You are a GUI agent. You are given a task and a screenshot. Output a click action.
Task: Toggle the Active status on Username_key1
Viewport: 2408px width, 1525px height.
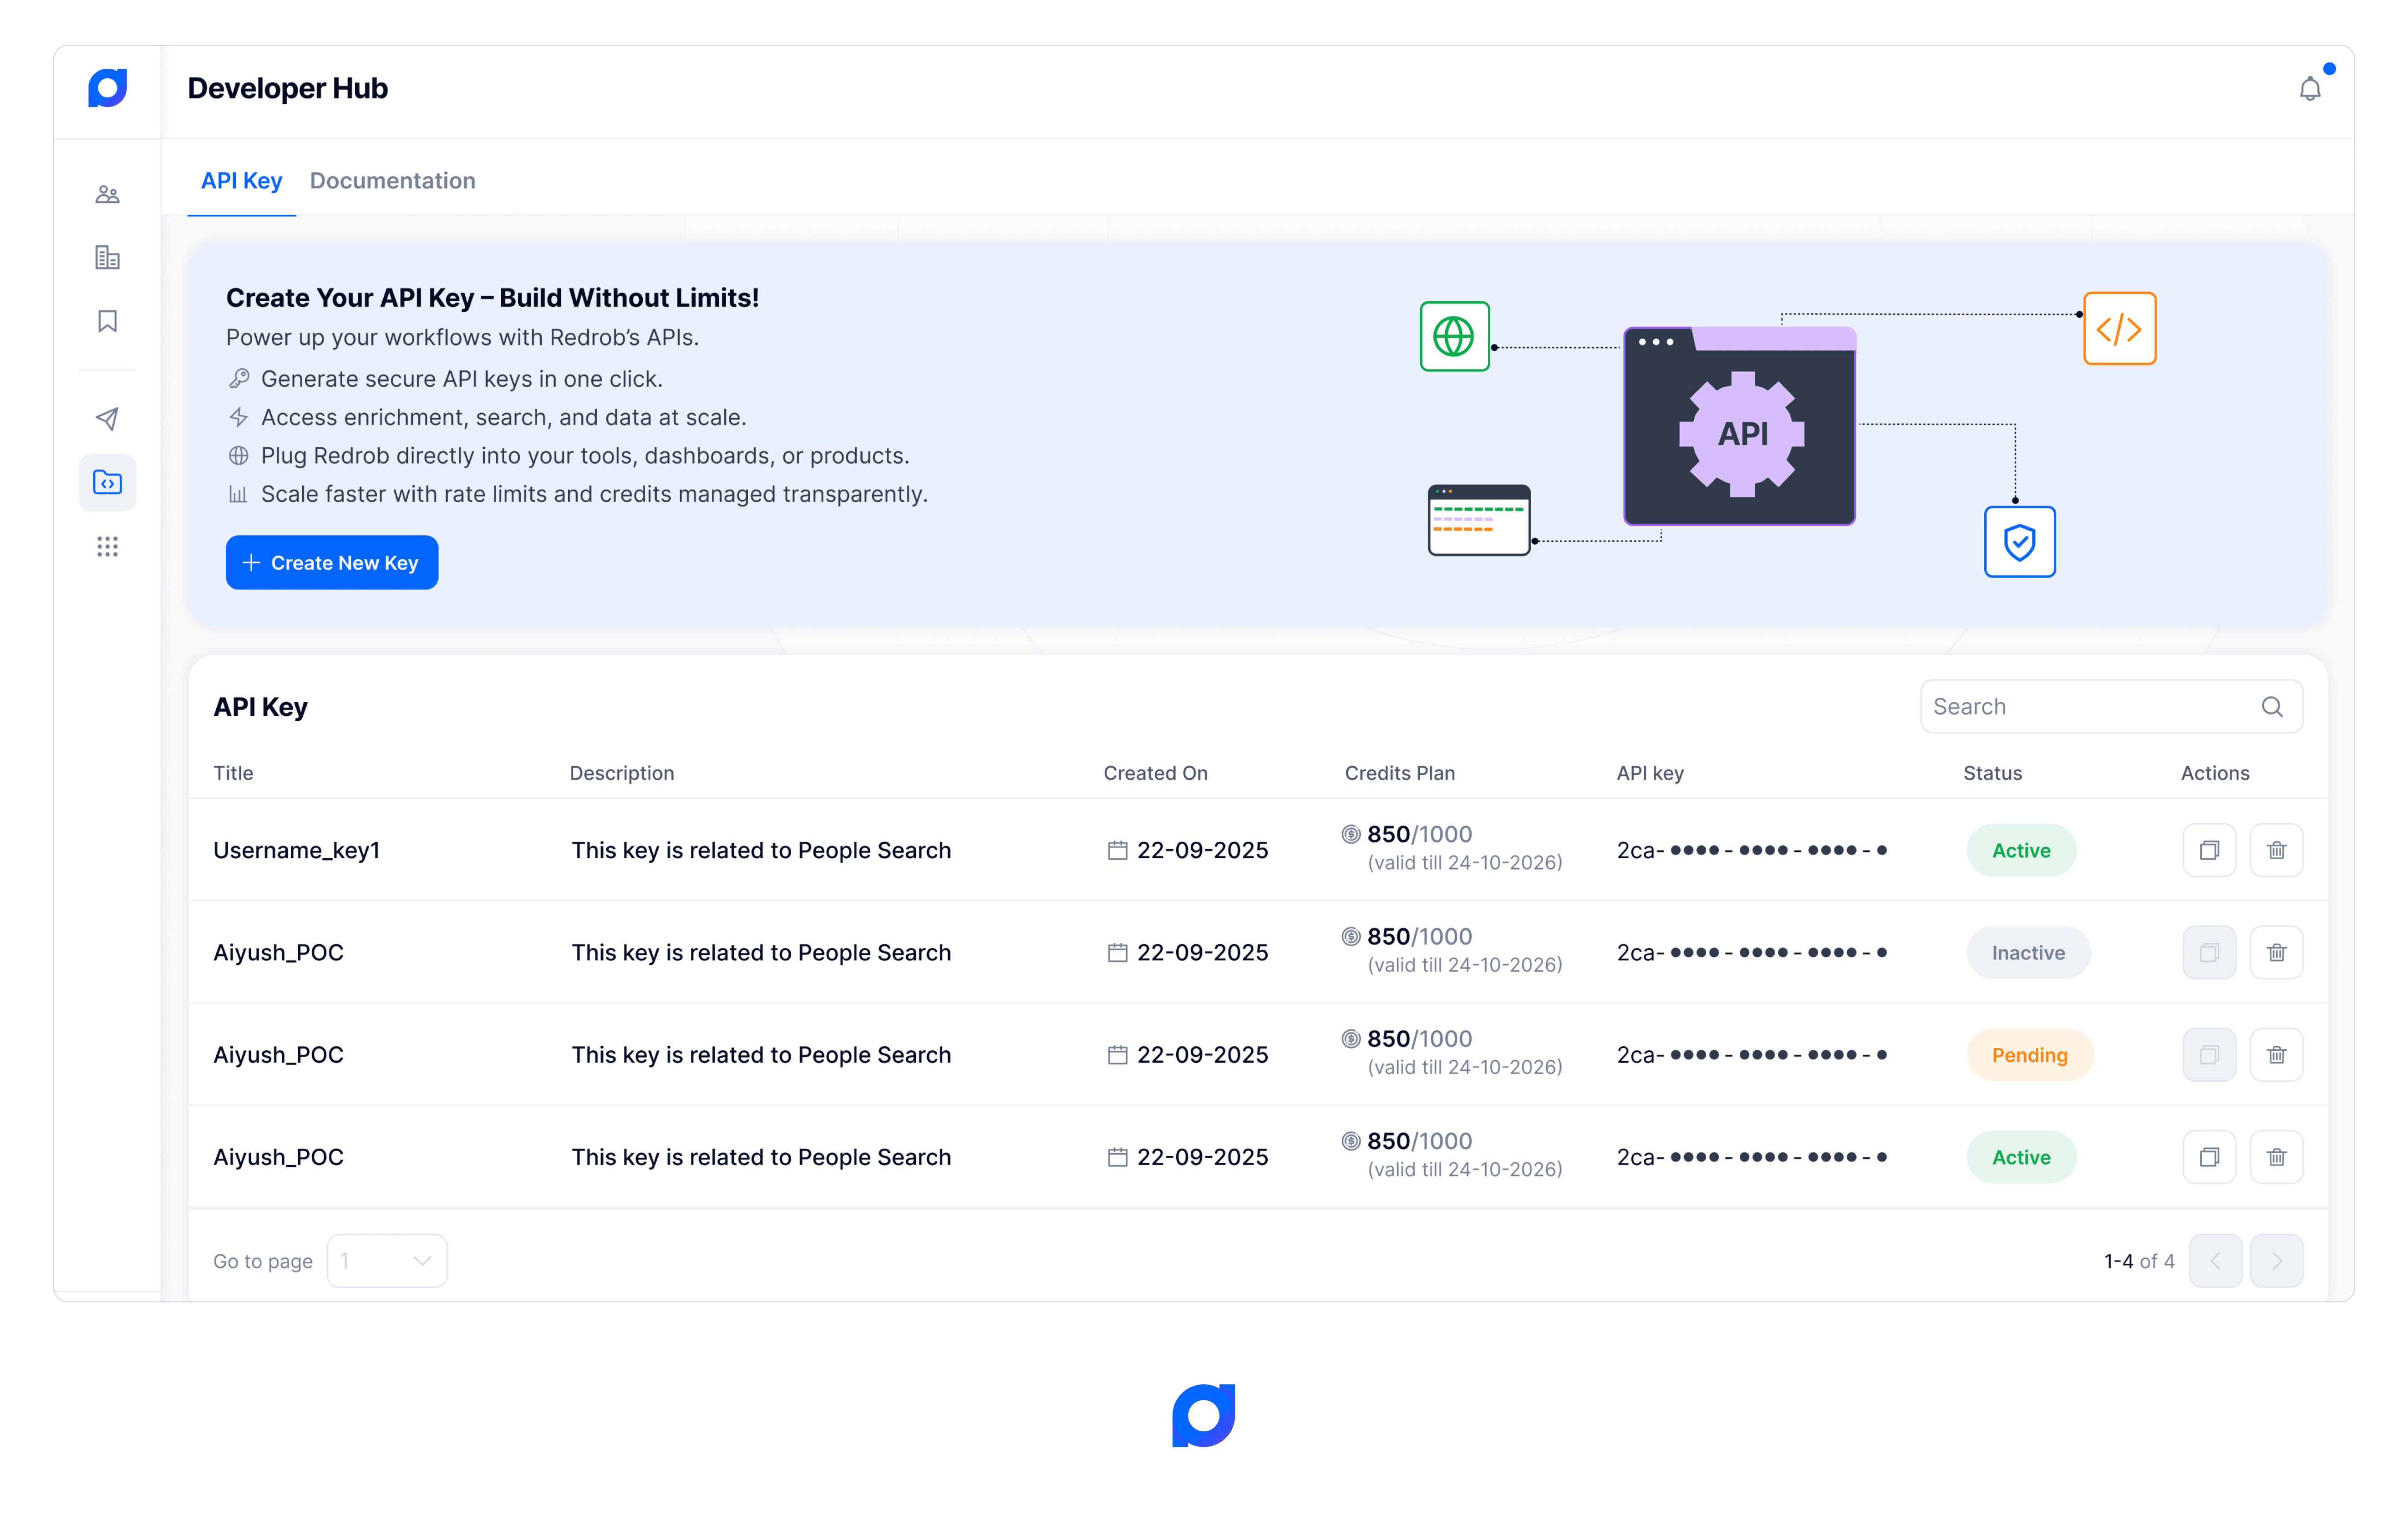[x=2021, y=849]
